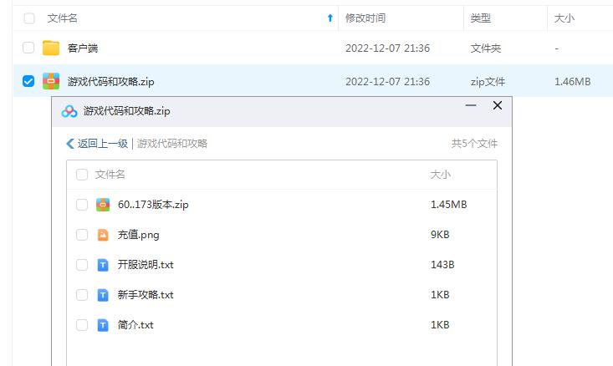Check the box next to 充值.png

point(82,235)
